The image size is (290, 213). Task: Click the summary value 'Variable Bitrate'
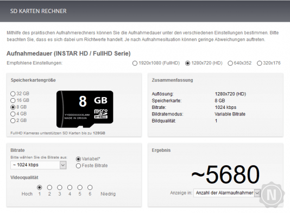coord(230,114)
